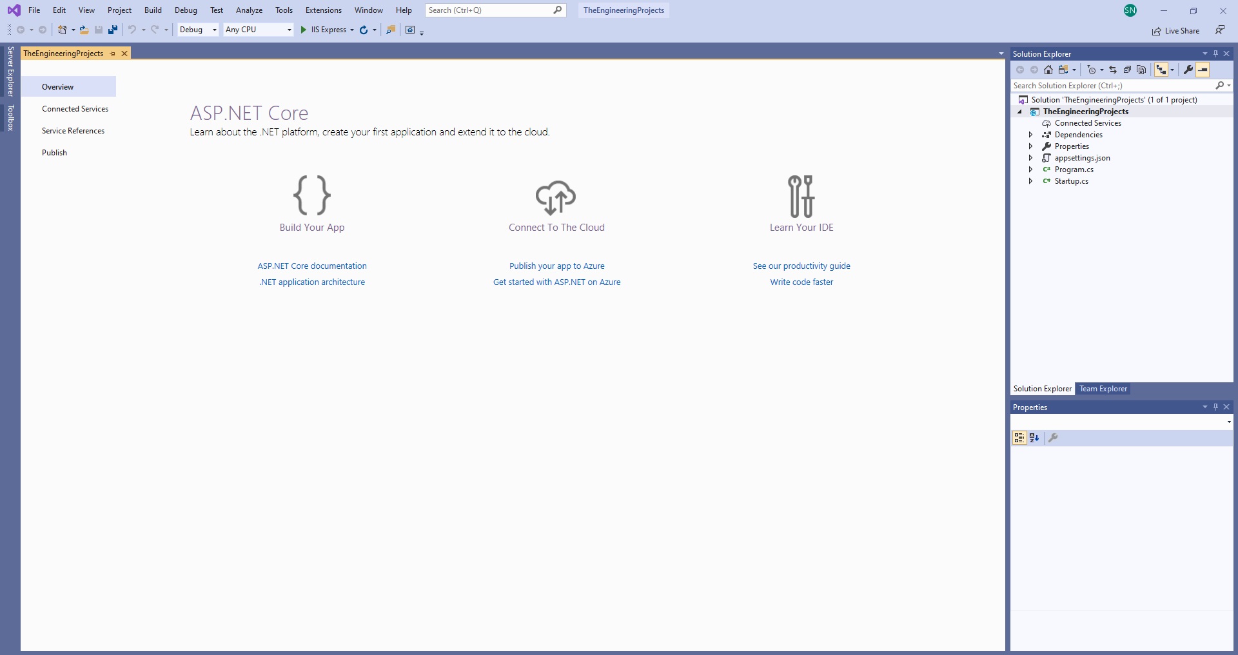Expand the Properties node in Solution Explorer

pos(1030,146)
